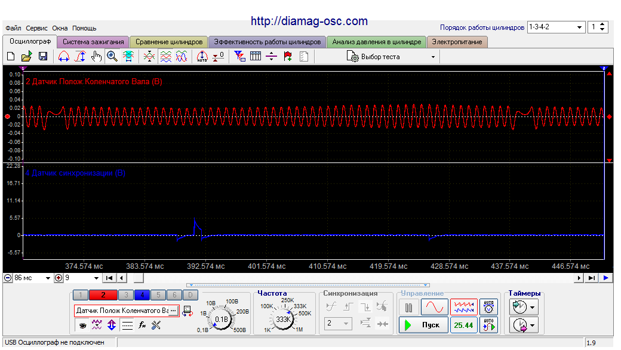Screen dimensions: 621x350
Task: Open a saved oscillogram using the folder icon
Action: (26, 57)
